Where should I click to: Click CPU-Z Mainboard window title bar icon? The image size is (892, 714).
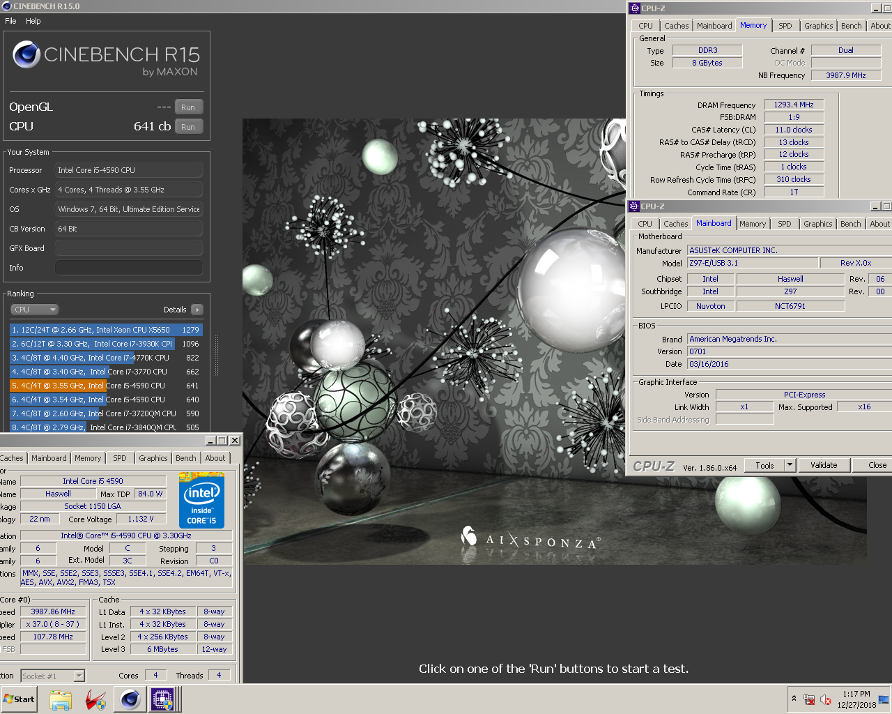(634, 206)
